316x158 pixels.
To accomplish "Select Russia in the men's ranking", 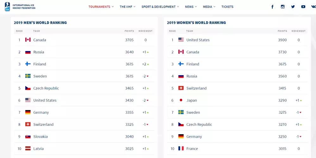I will click(x=39, y=52).
